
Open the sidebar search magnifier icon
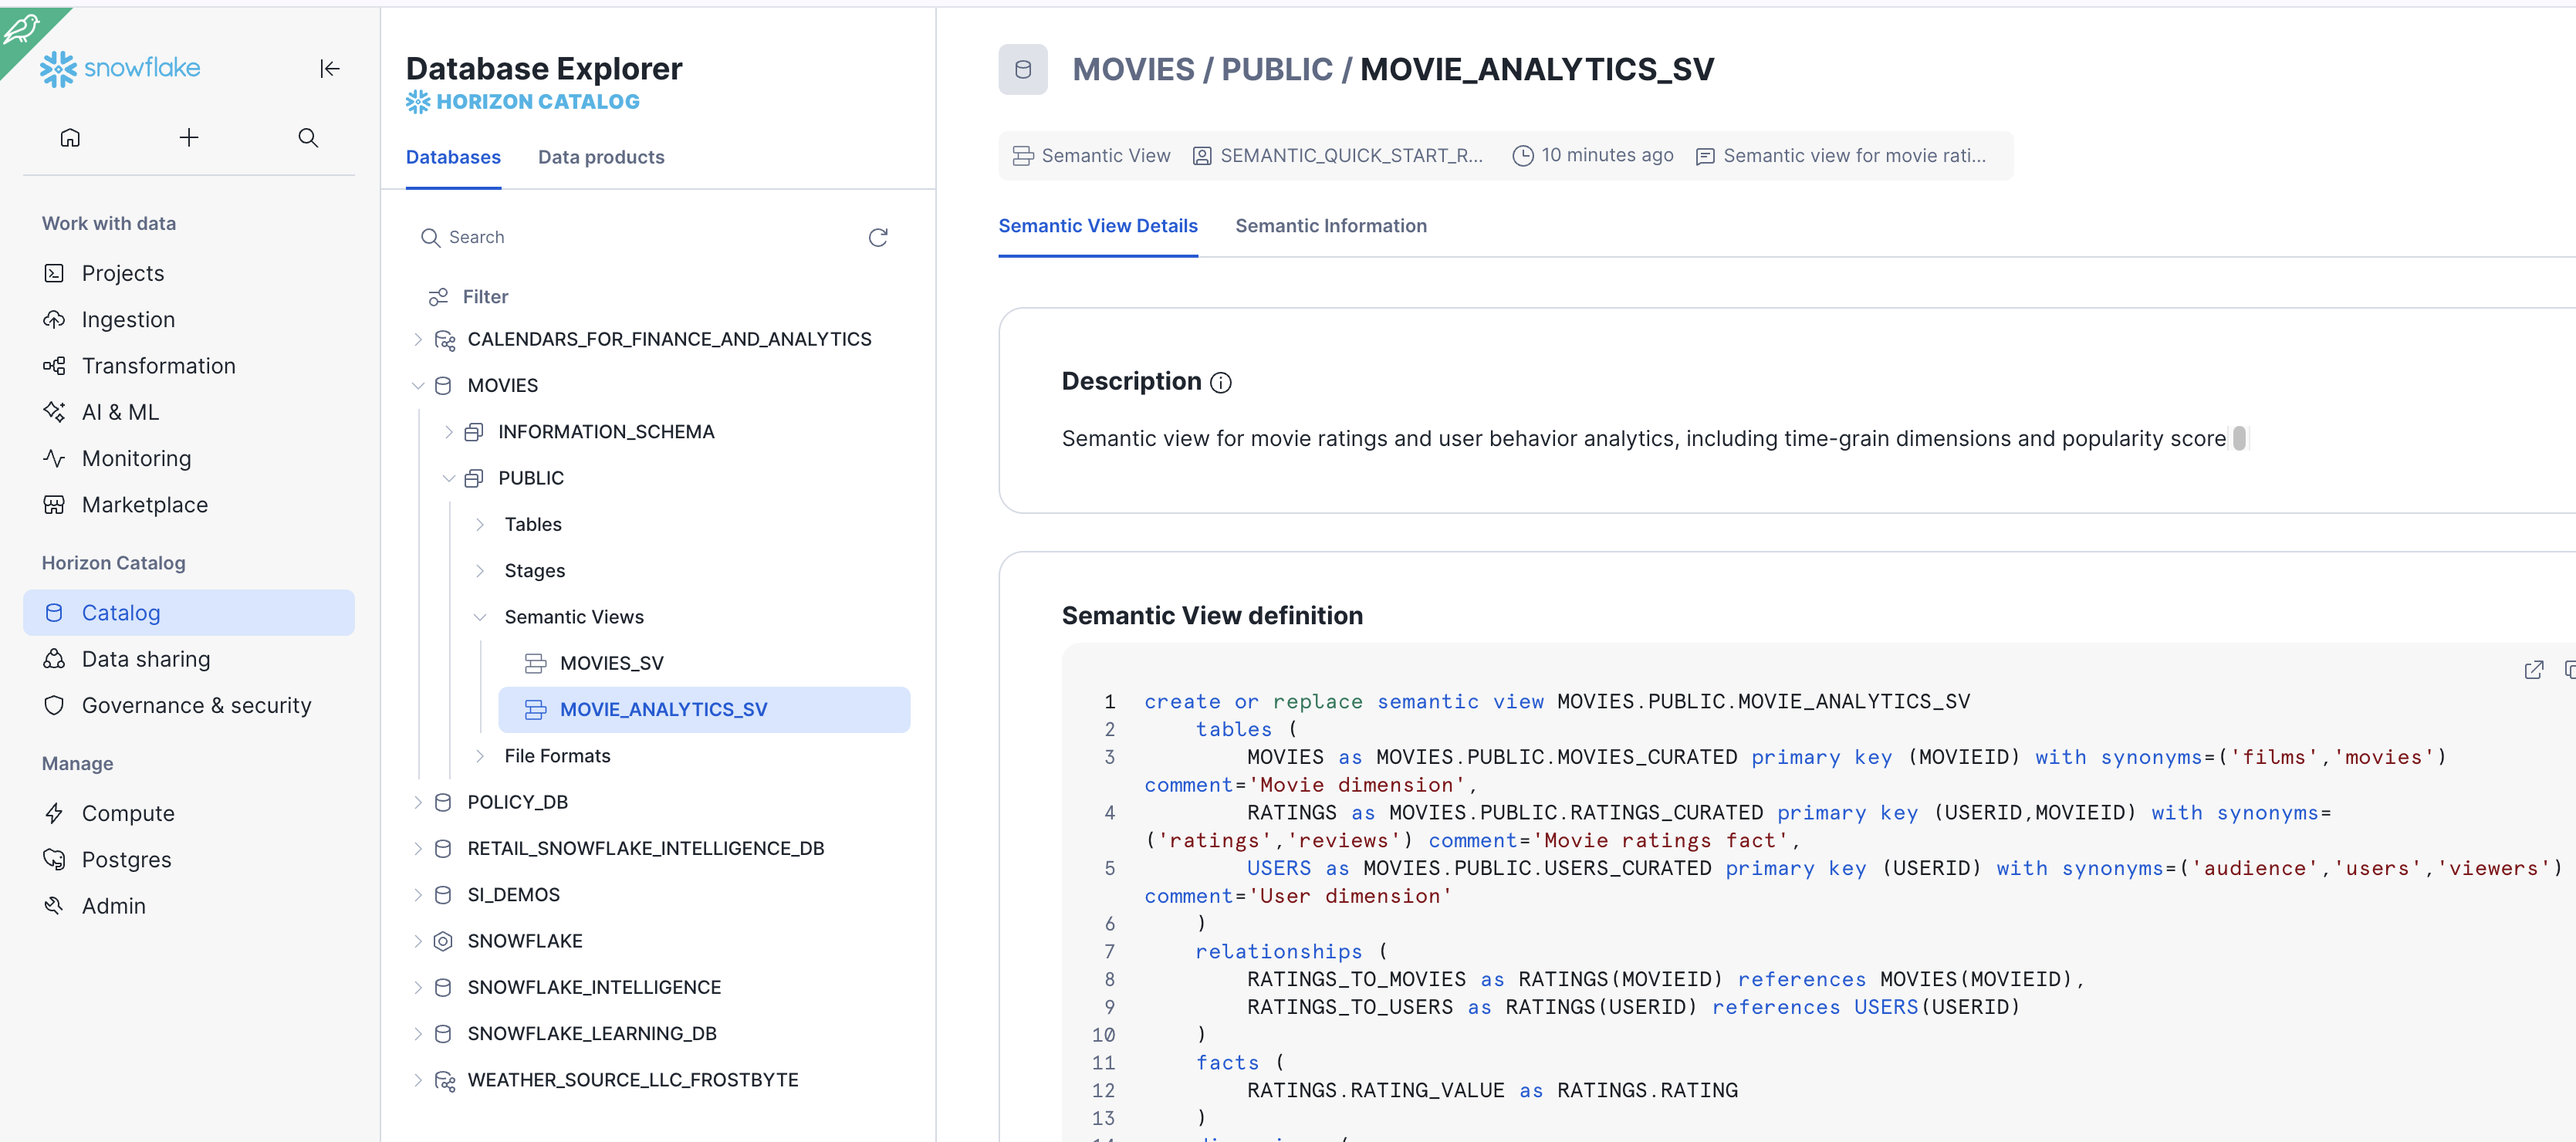[x=308, y=137]
